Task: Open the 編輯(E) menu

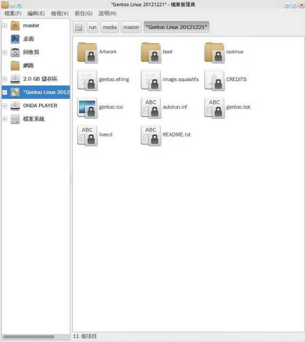Action: point(36,13)
